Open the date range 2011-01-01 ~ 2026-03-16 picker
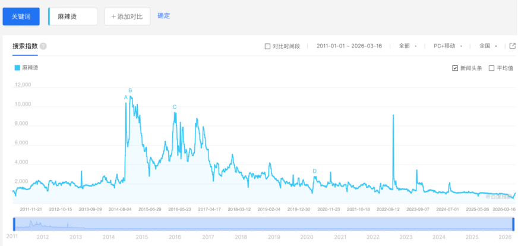The height and width of the screenshot is (246, 518). (x=349, y=46)
